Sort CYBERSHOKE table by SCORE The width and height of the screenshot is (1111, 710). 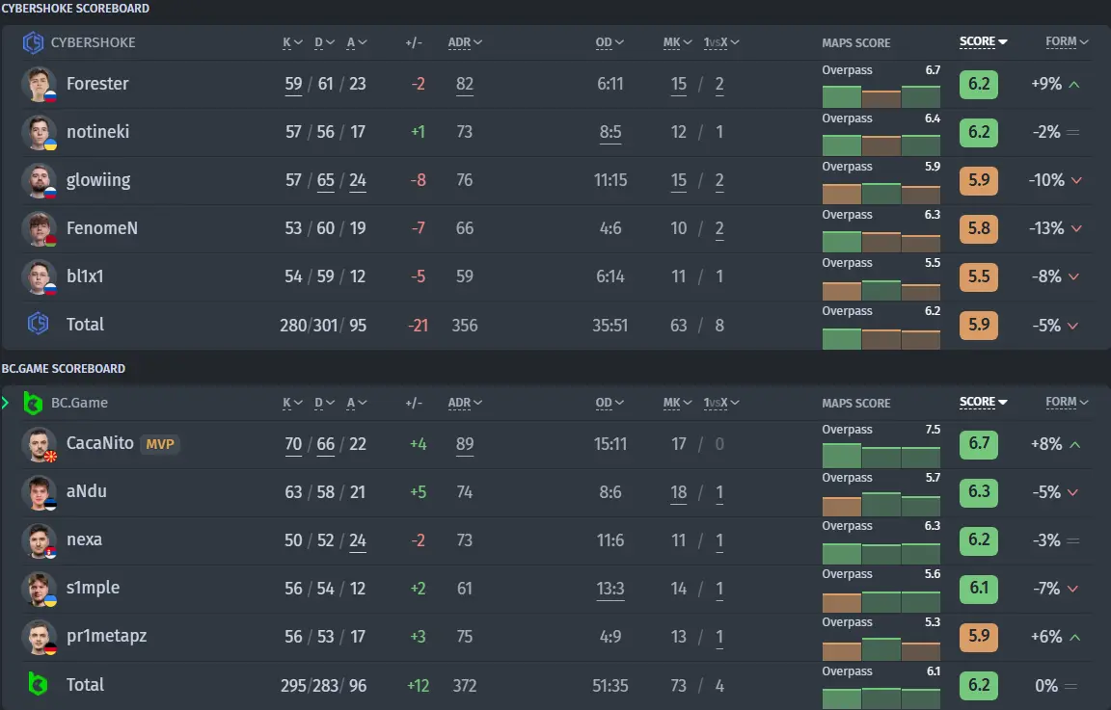[984, 41]
